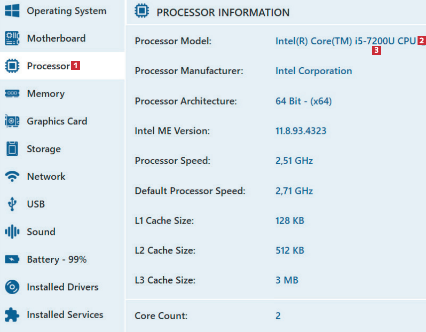The image size is (426, 332).
Task: Click the Motherboard circuit icon
Action: pyautogui.click(x=12, y=38)
